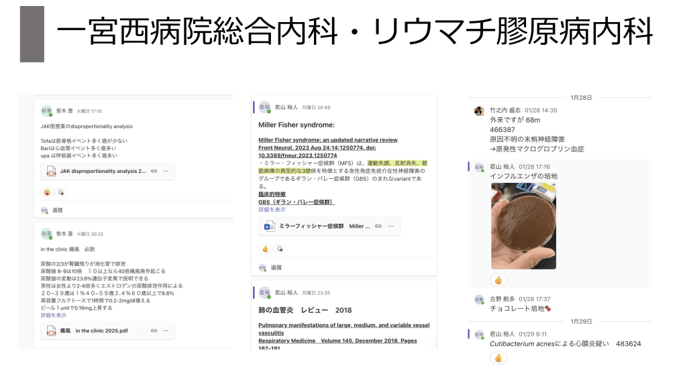Reply to the Miller Fisher syndrome post
Viewport: 687px width, 386px height.
(276, 267)
